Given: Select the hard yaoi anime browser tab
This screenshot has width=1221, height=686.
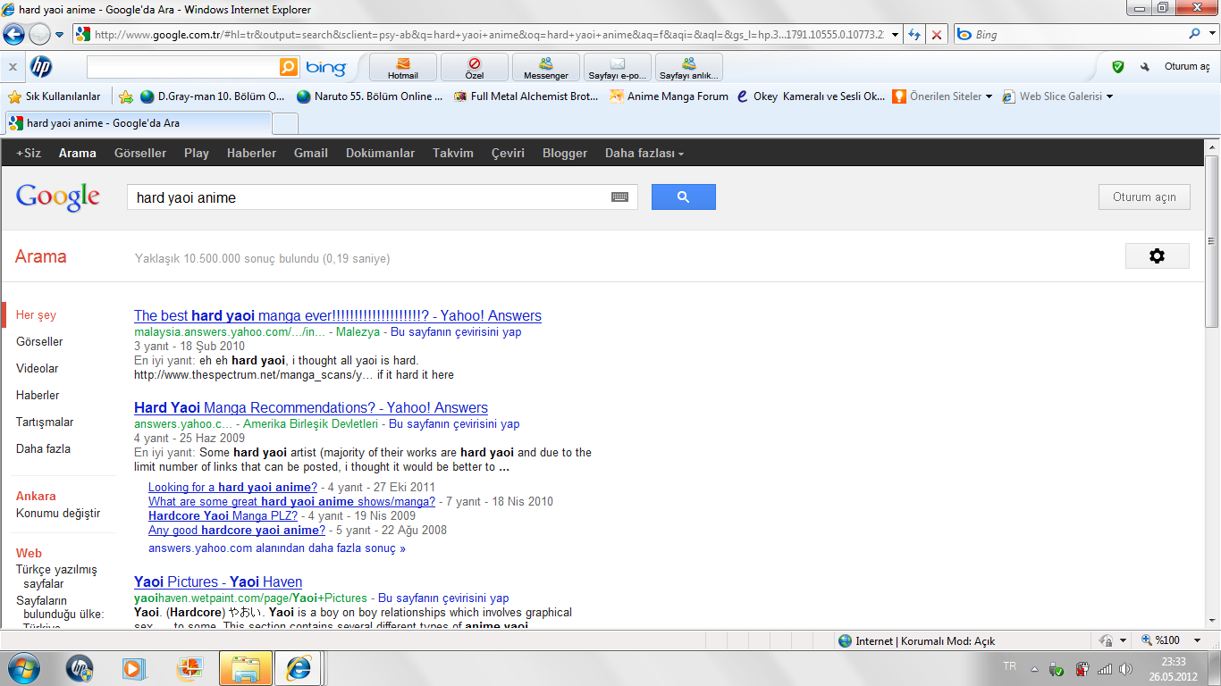Looking at the screenshot, I should [137, 123].
